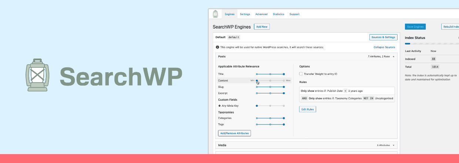This screenshot has height=163, width=459.
Task: Adjust the Tags relevance slider
Action: [x=270, y=124]
